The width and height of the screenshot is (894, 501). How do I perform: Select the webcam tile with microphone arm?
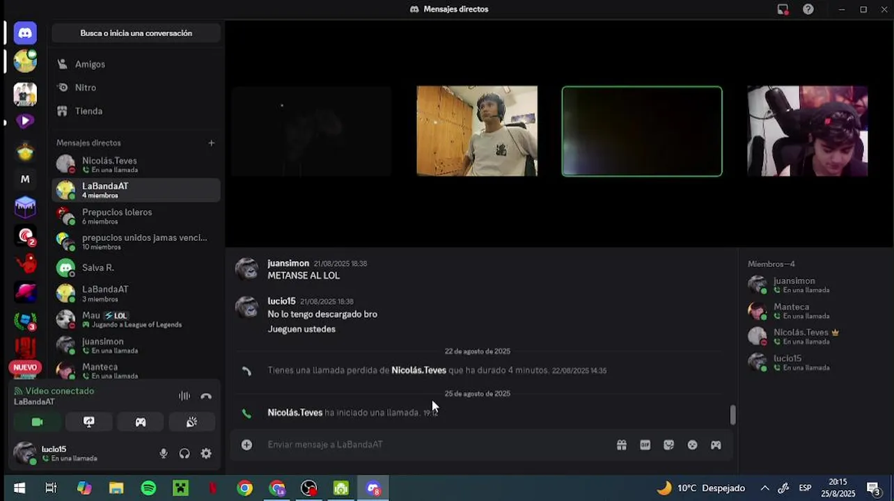pos(808,131)
